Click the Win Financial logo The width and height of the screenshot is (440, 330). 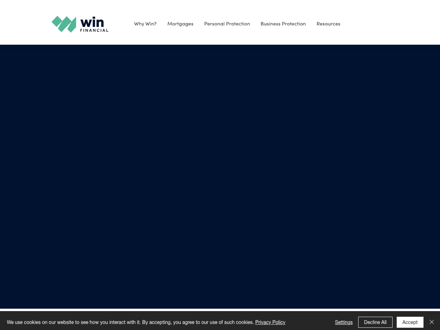coord(80,24)
